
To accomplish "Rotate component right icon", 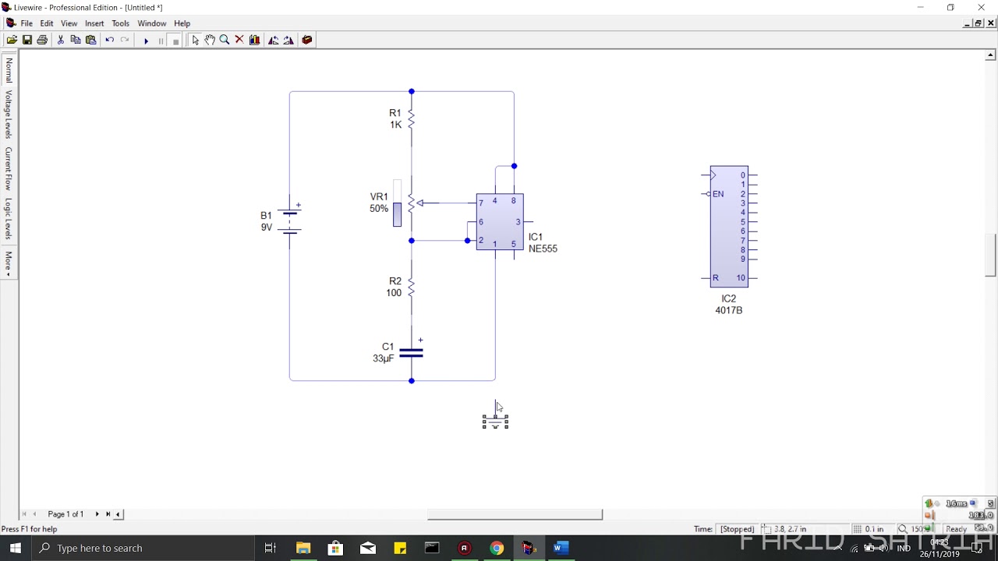I will tap(288, 40).
